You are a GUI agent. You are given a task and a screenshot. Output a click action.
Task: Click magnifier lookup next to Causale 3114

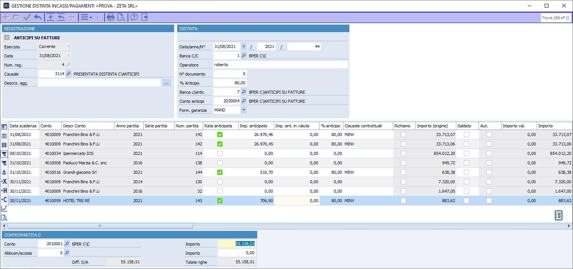point(68,74)
